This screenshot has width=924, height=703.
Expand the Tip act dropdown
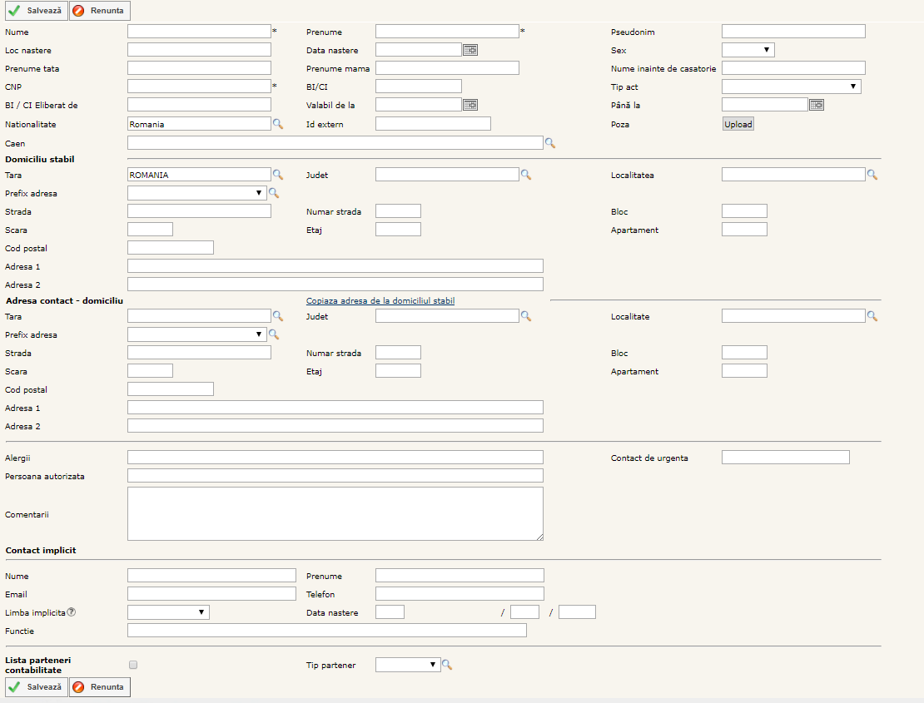point(791,87)
